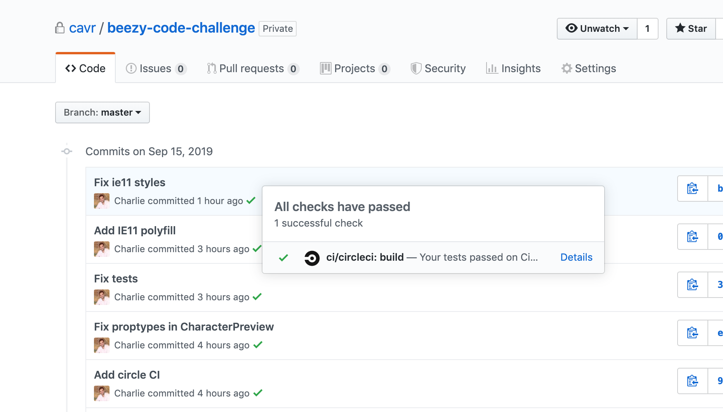The height and width of the screenshot is (412, 723).
Task: Copy full SHA for "Fix ie11 styles" commit
Action: [x=692, y=189]
